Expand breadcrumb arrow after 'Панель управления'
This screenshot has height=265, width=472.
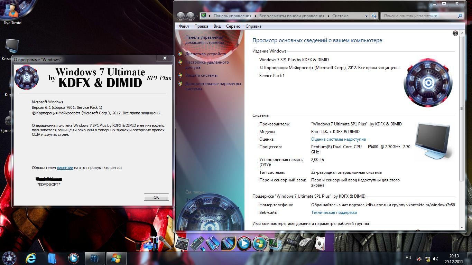pos(256,16)
